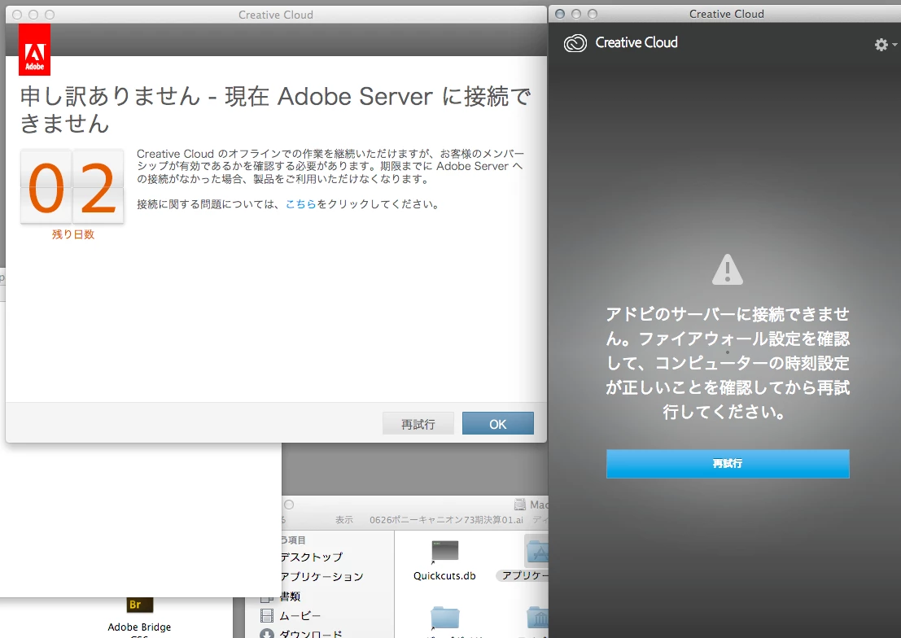Click the ムービー film icon in sidebar
The image size is (901, 638).
(267, 616)
